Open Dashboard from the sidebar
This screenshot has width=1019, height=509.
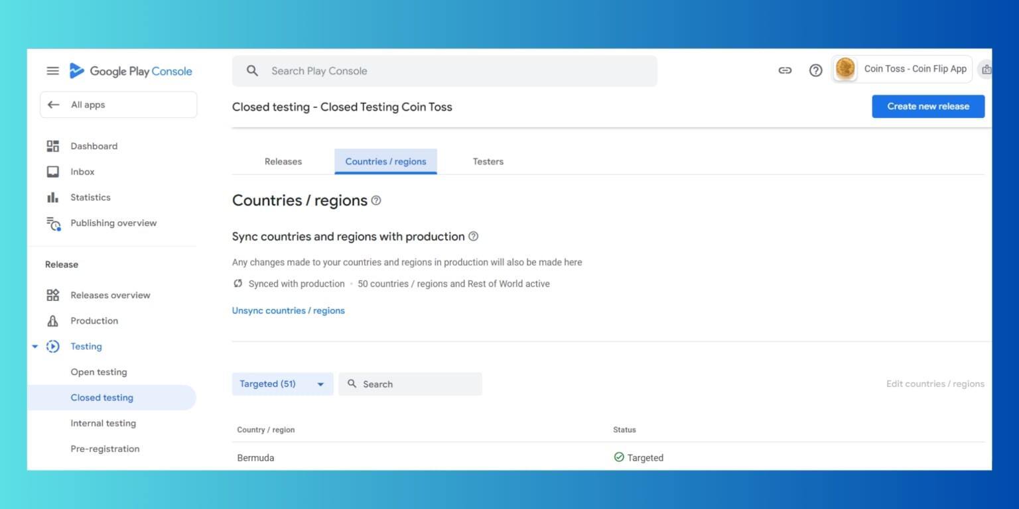tap(94, 146)
